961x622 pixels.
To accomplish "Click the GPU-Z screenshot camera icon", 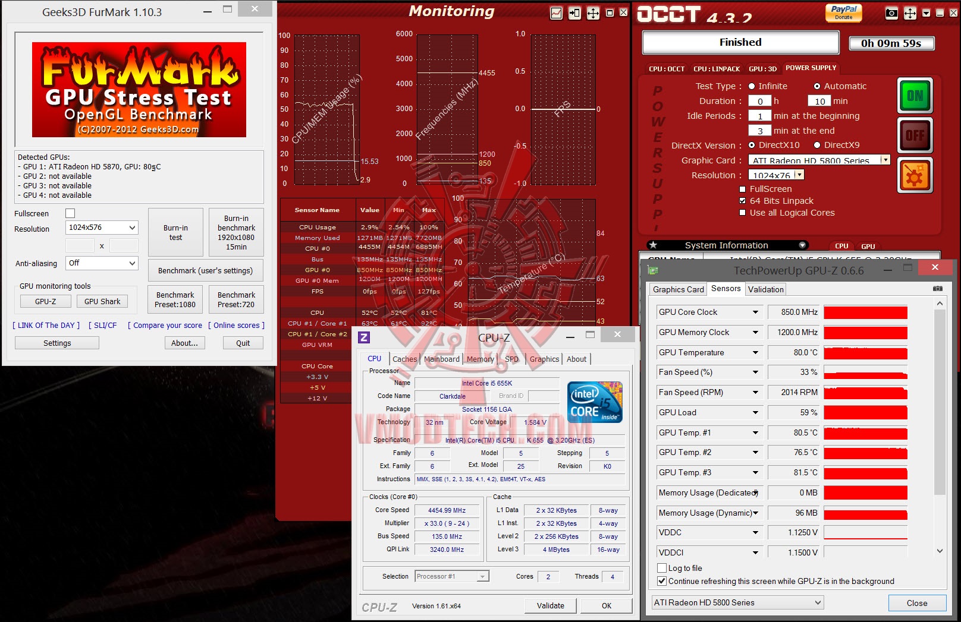I will click(x=938, y=289).
